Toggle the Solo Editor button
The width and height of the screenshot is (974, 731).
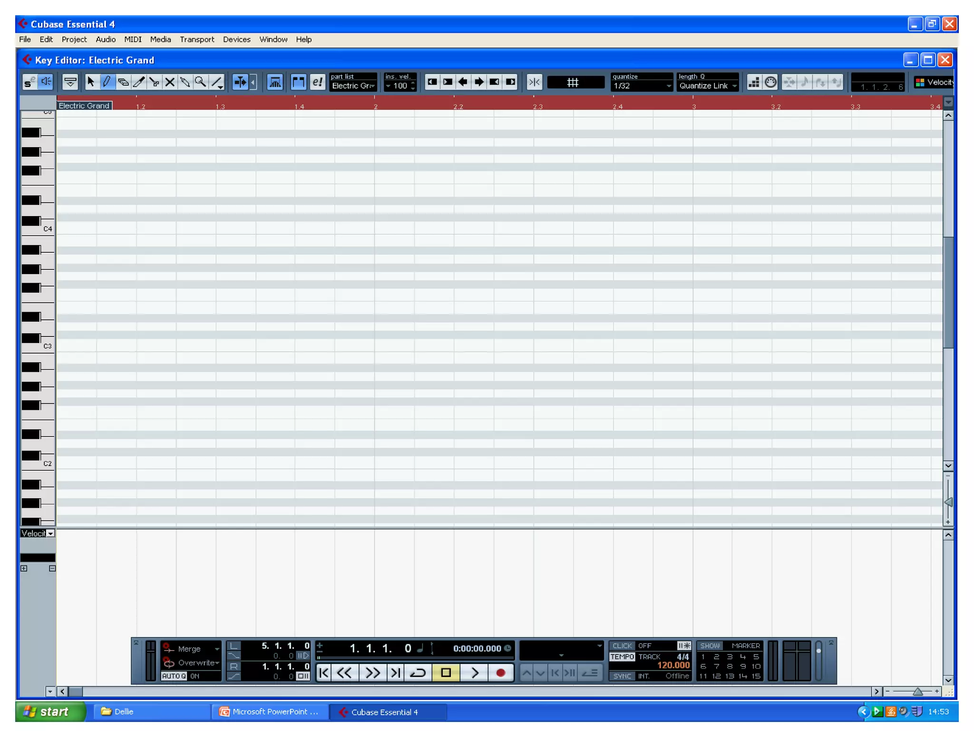(29, 82)
